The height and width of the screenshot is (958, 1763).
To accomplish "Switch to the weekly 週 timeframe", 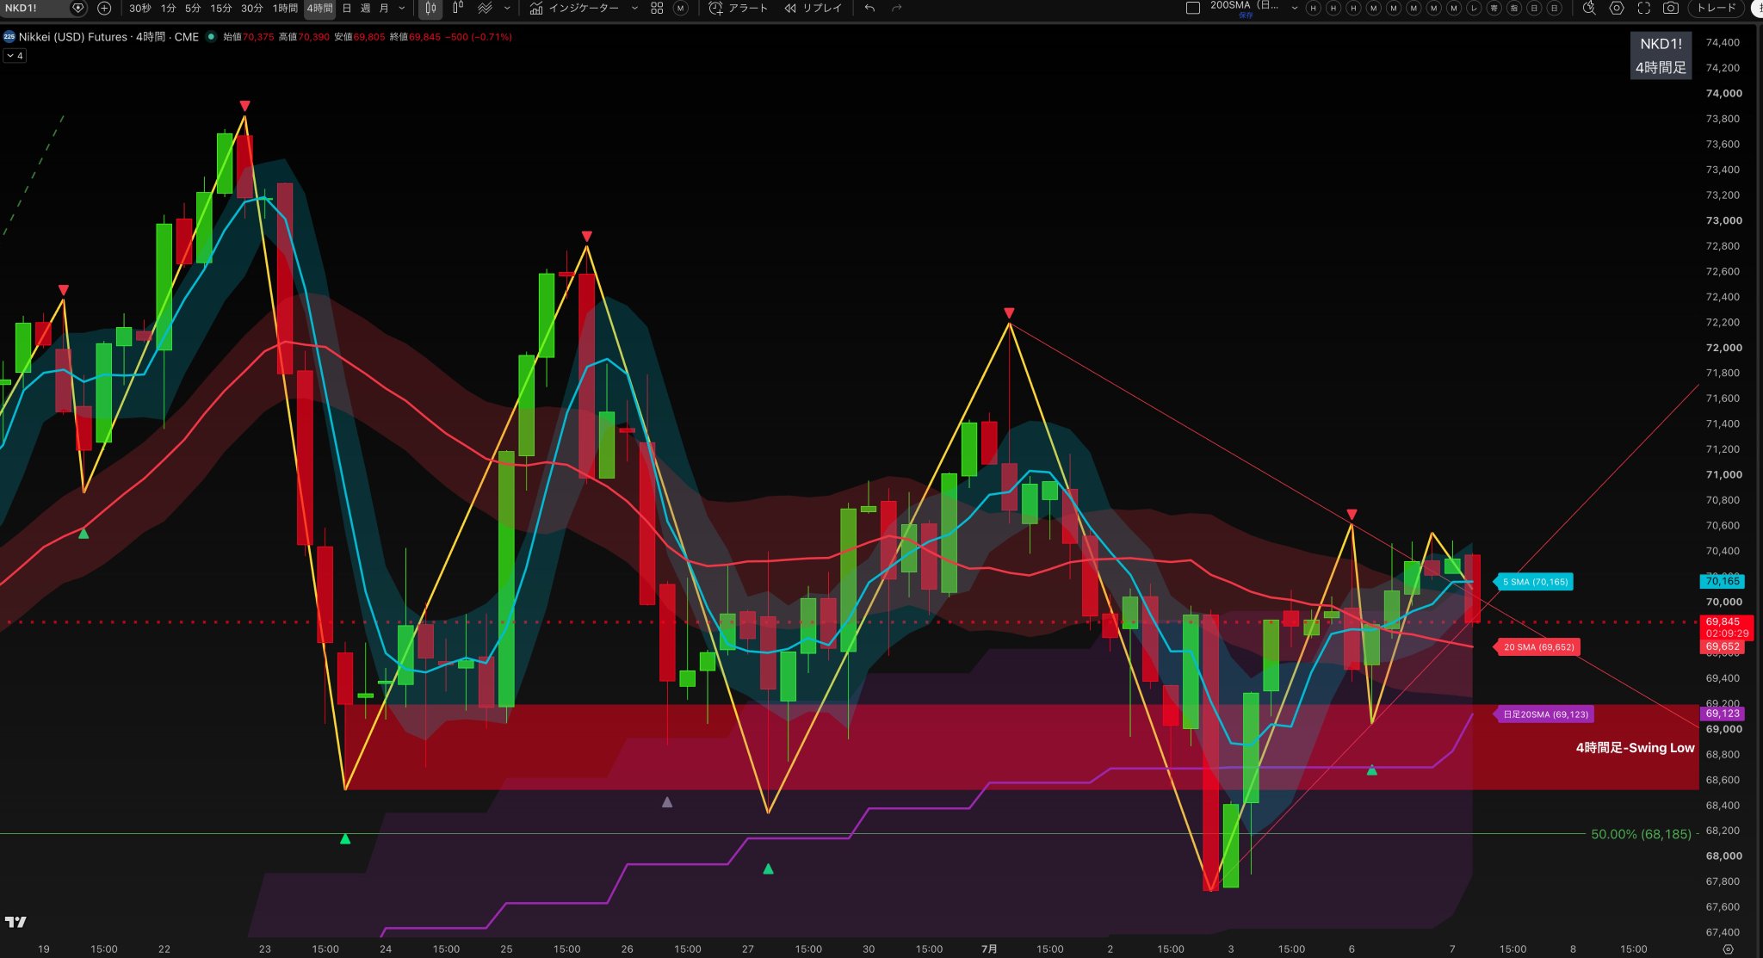I will (365, 8).
